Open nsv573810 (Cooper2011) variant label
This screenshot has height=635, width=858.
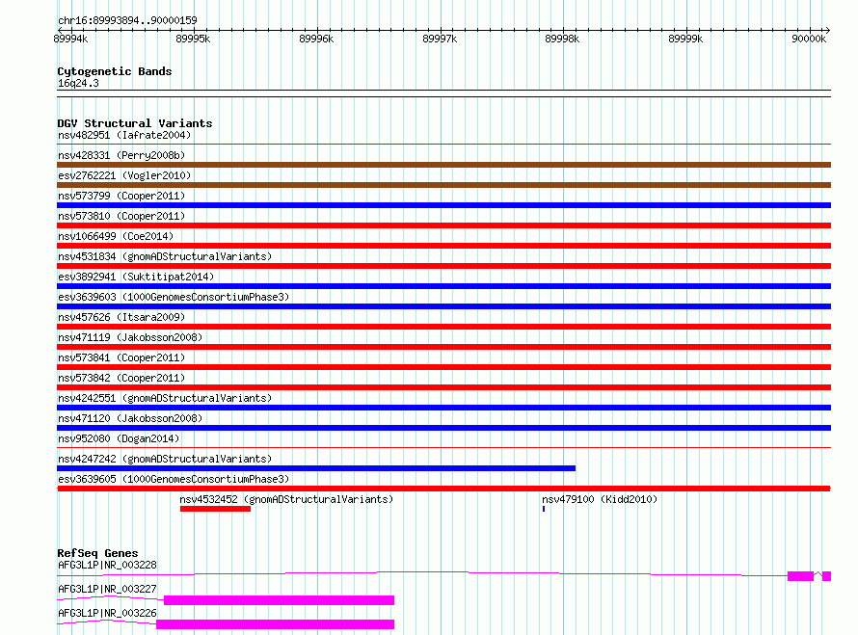pos(121,216)
